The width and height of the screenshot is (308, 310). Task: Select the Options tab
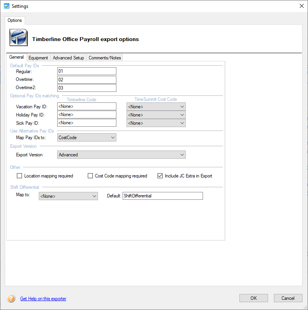(x=14, y=20)
